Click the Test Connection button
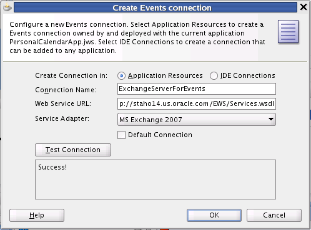The width and height of the screenshot is (311, 230). coord(73,150)
